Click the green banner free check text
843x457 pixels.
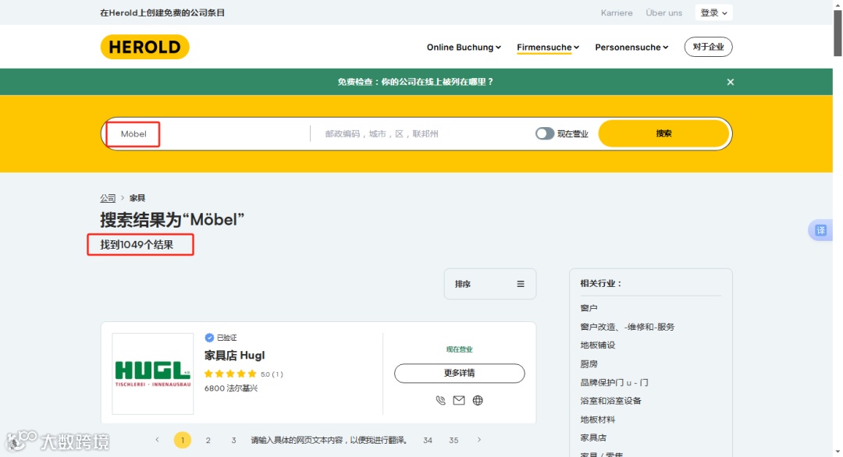tap(415, 82)
